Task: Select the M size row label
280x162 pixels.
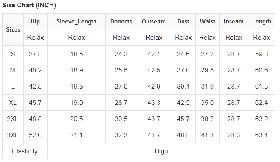Action: click(13, 70)
